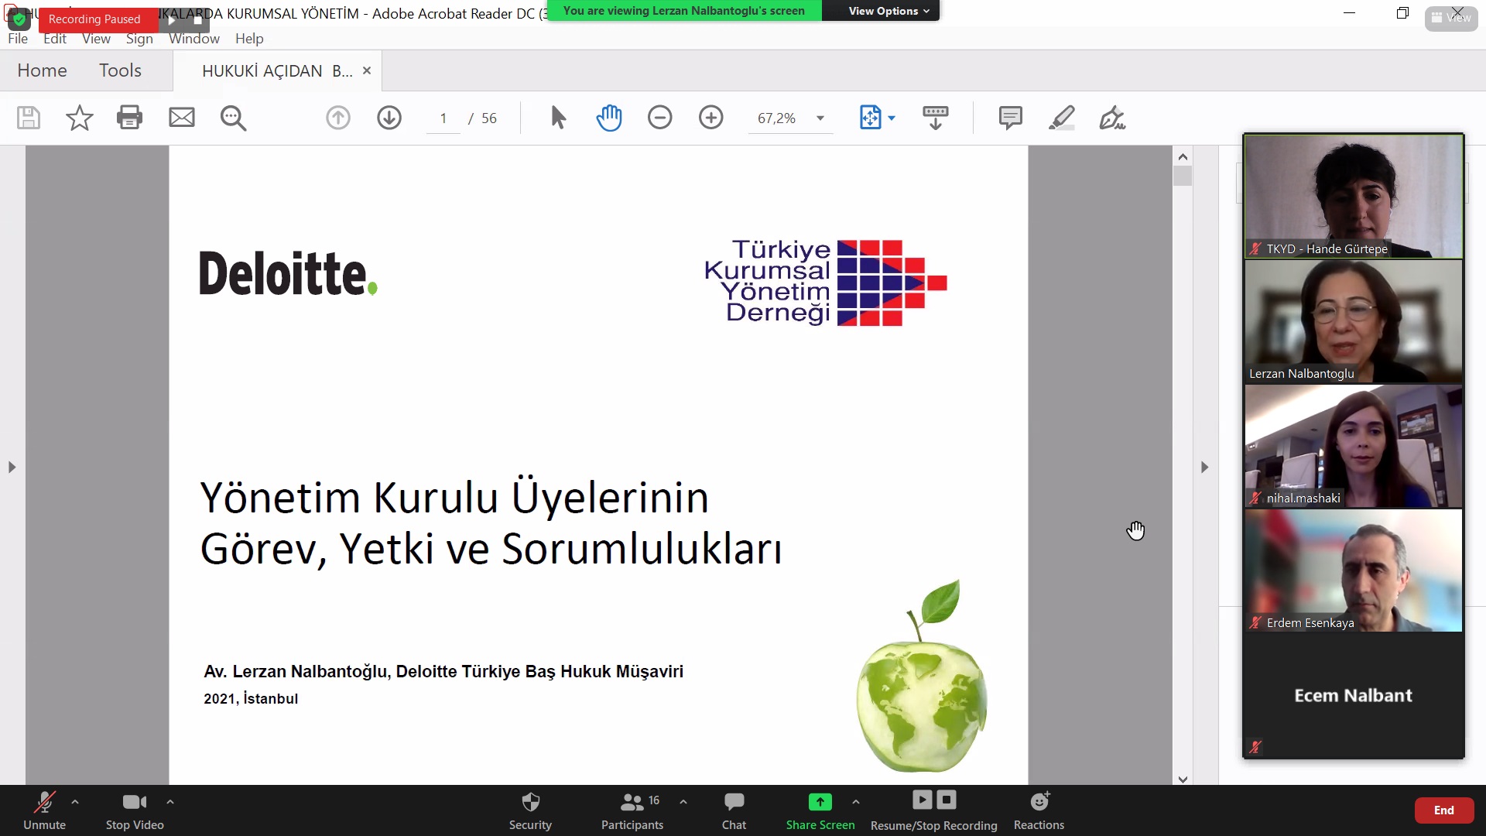Switch to the Tools tab

[x=120, y=70]
